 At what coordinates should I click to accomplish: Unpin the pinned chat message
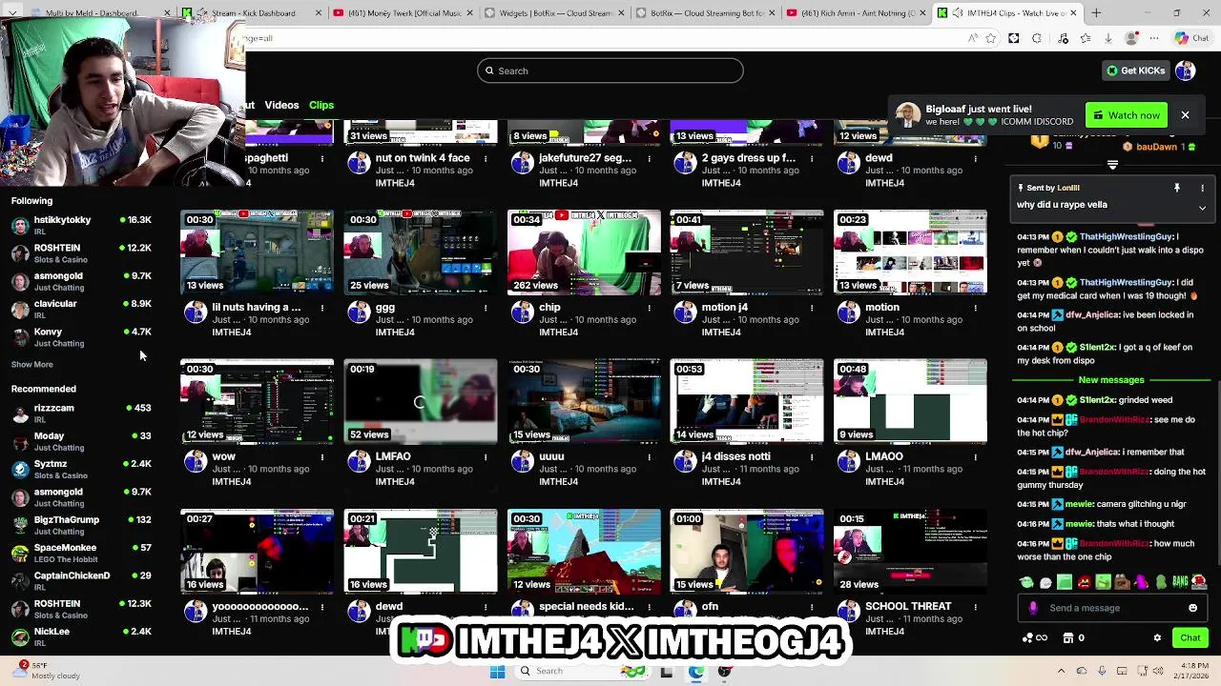coord(1177,188)
